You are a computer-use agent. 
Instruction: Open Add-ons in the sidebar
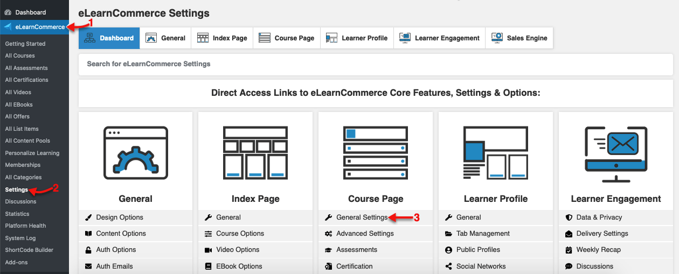pyautogui.click(x=16, y=262)
